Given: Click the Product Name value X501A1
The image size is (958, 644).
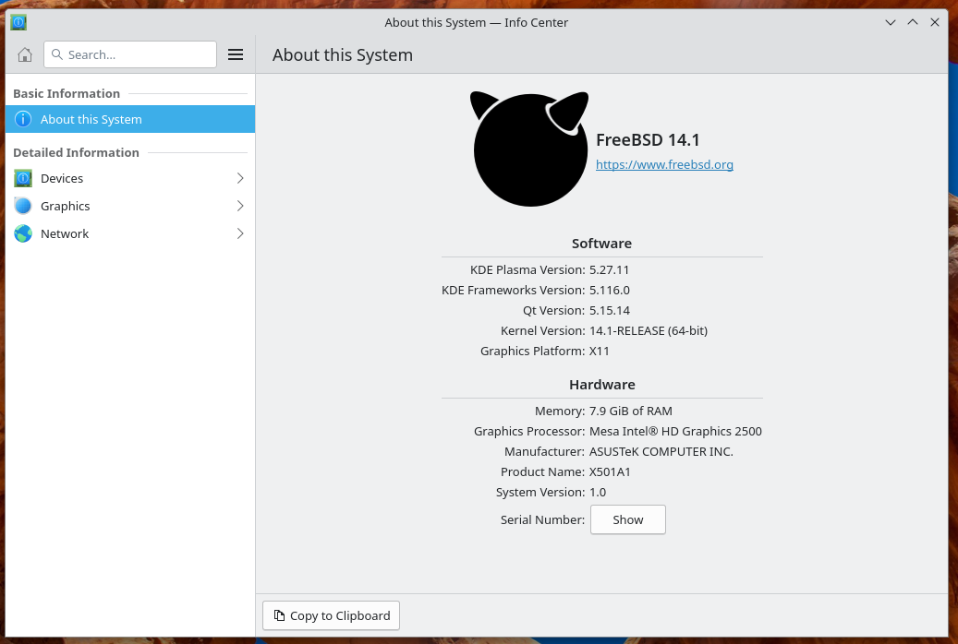Looking at the screenshot, I should point(610,471).
